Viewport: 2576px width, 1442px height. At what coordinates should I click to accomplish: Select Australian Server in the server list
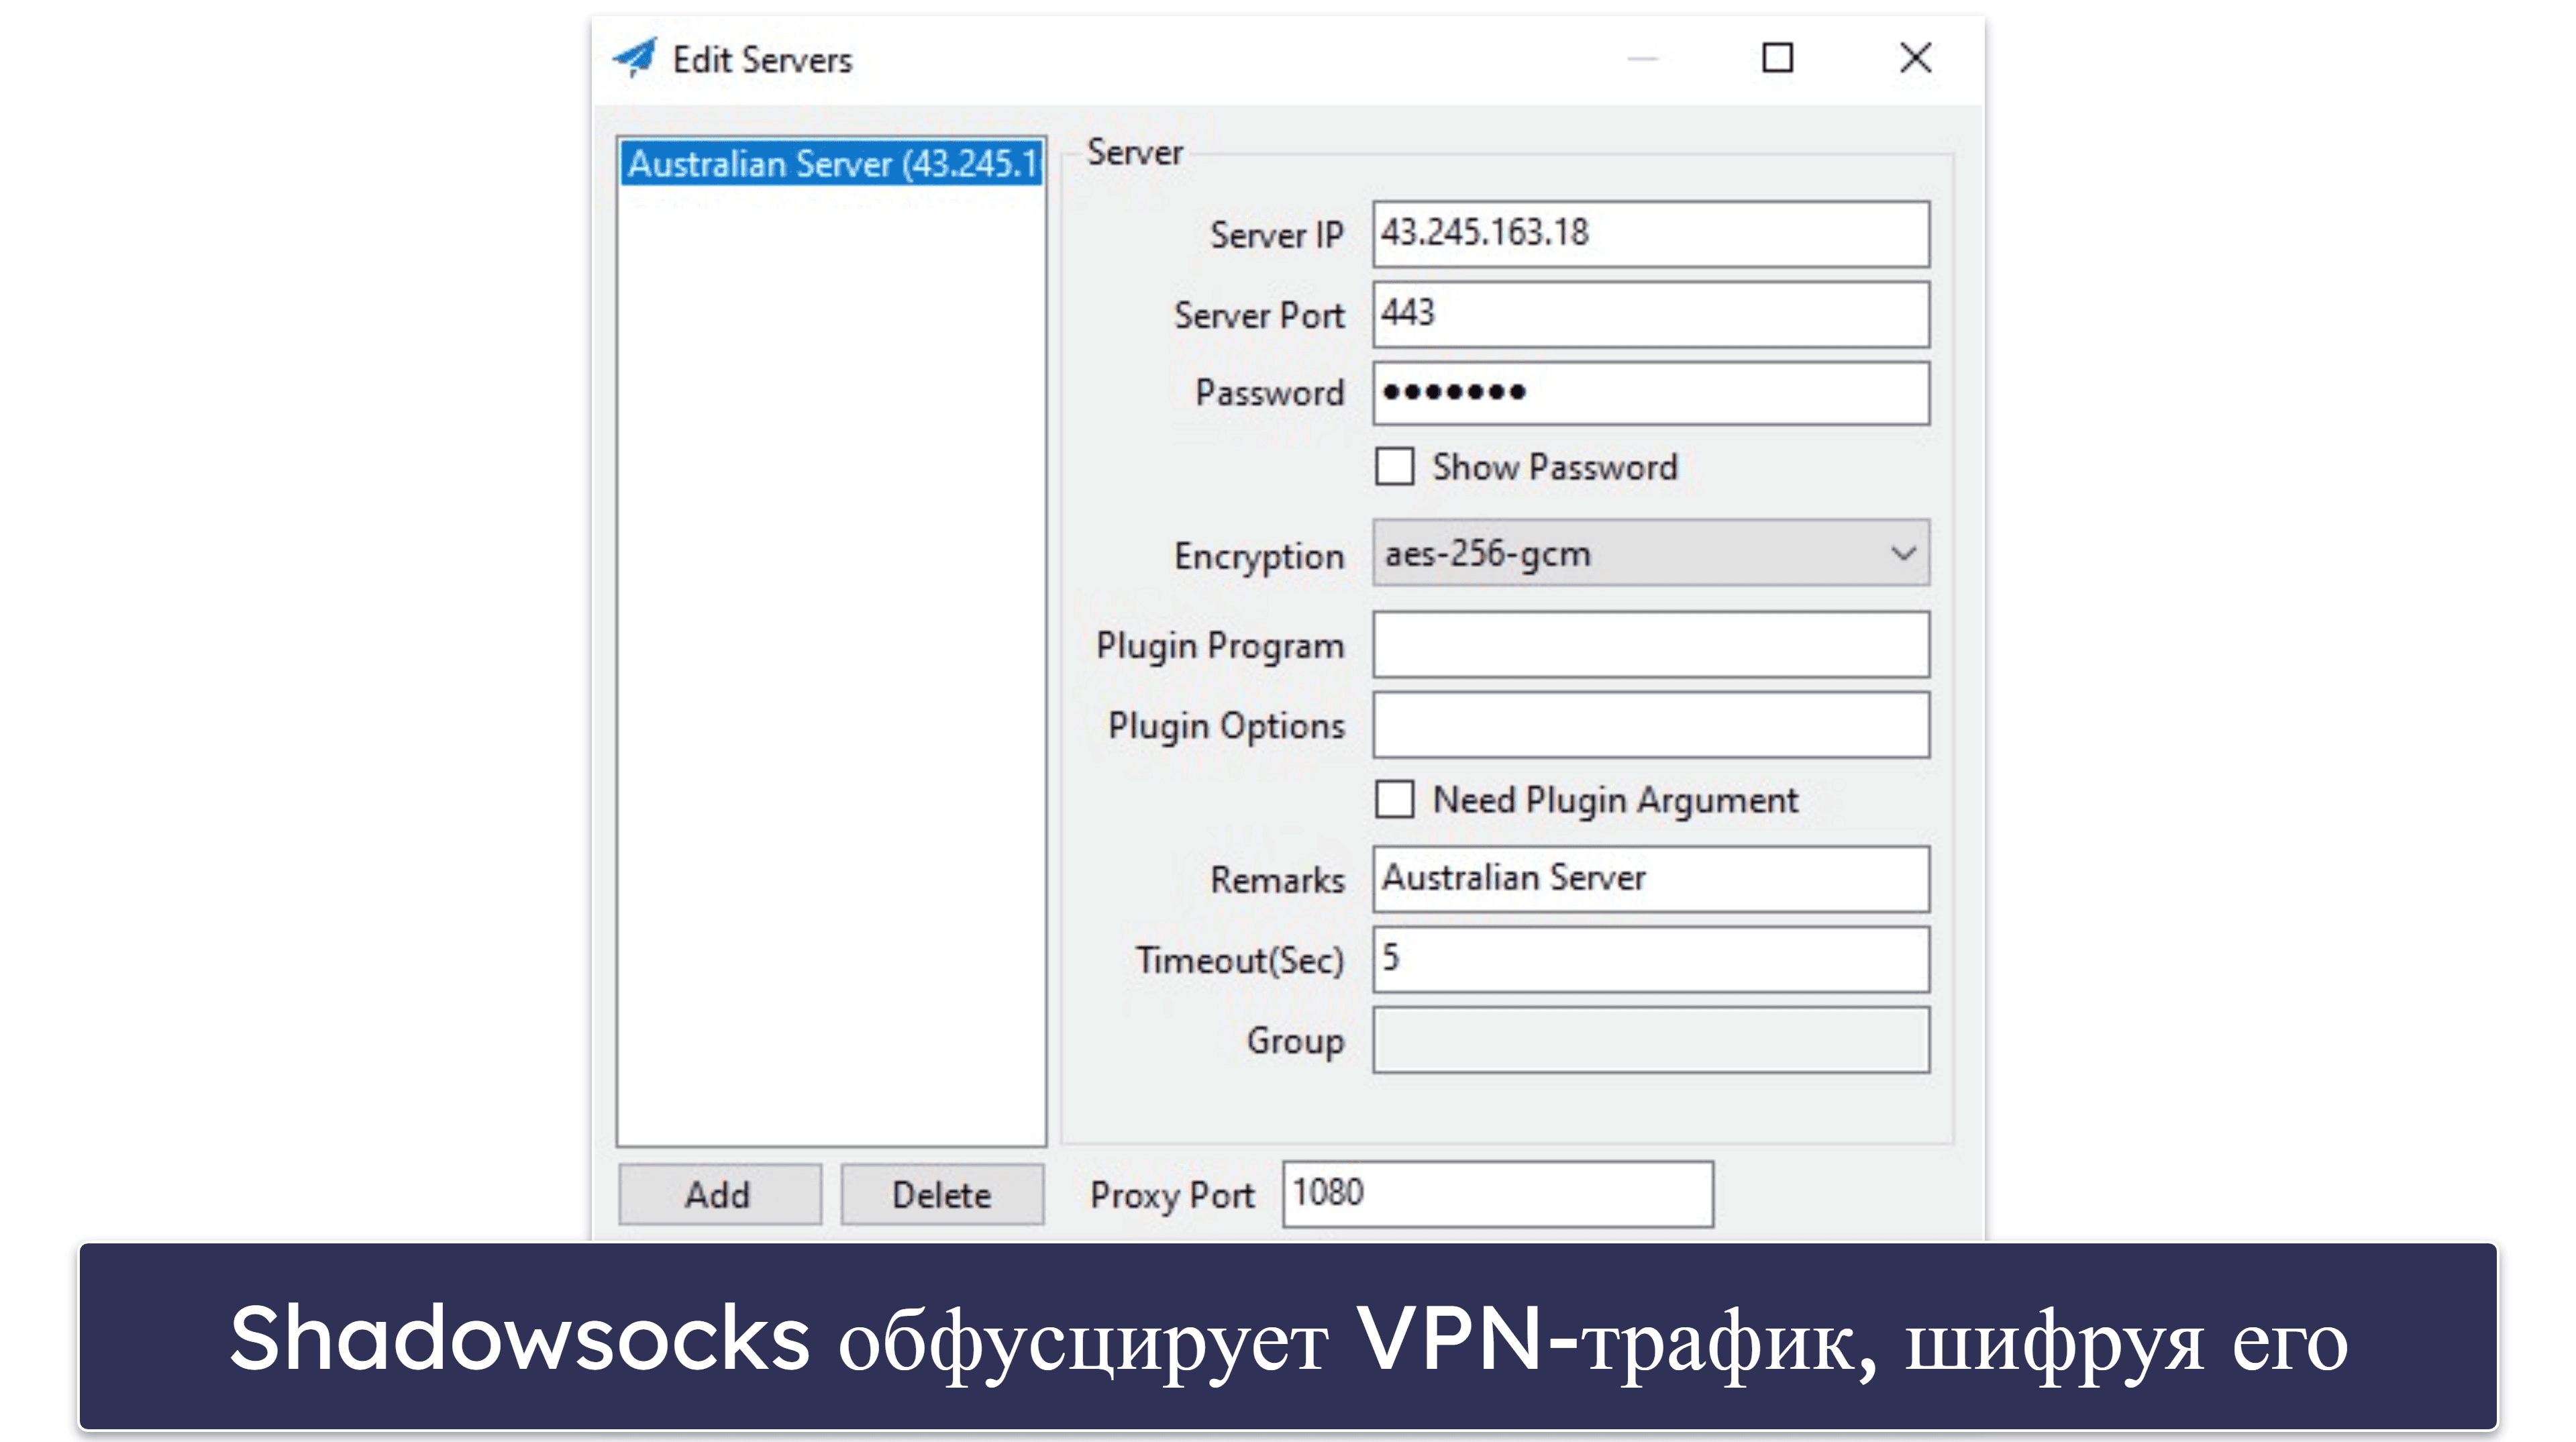pos(832,163)
